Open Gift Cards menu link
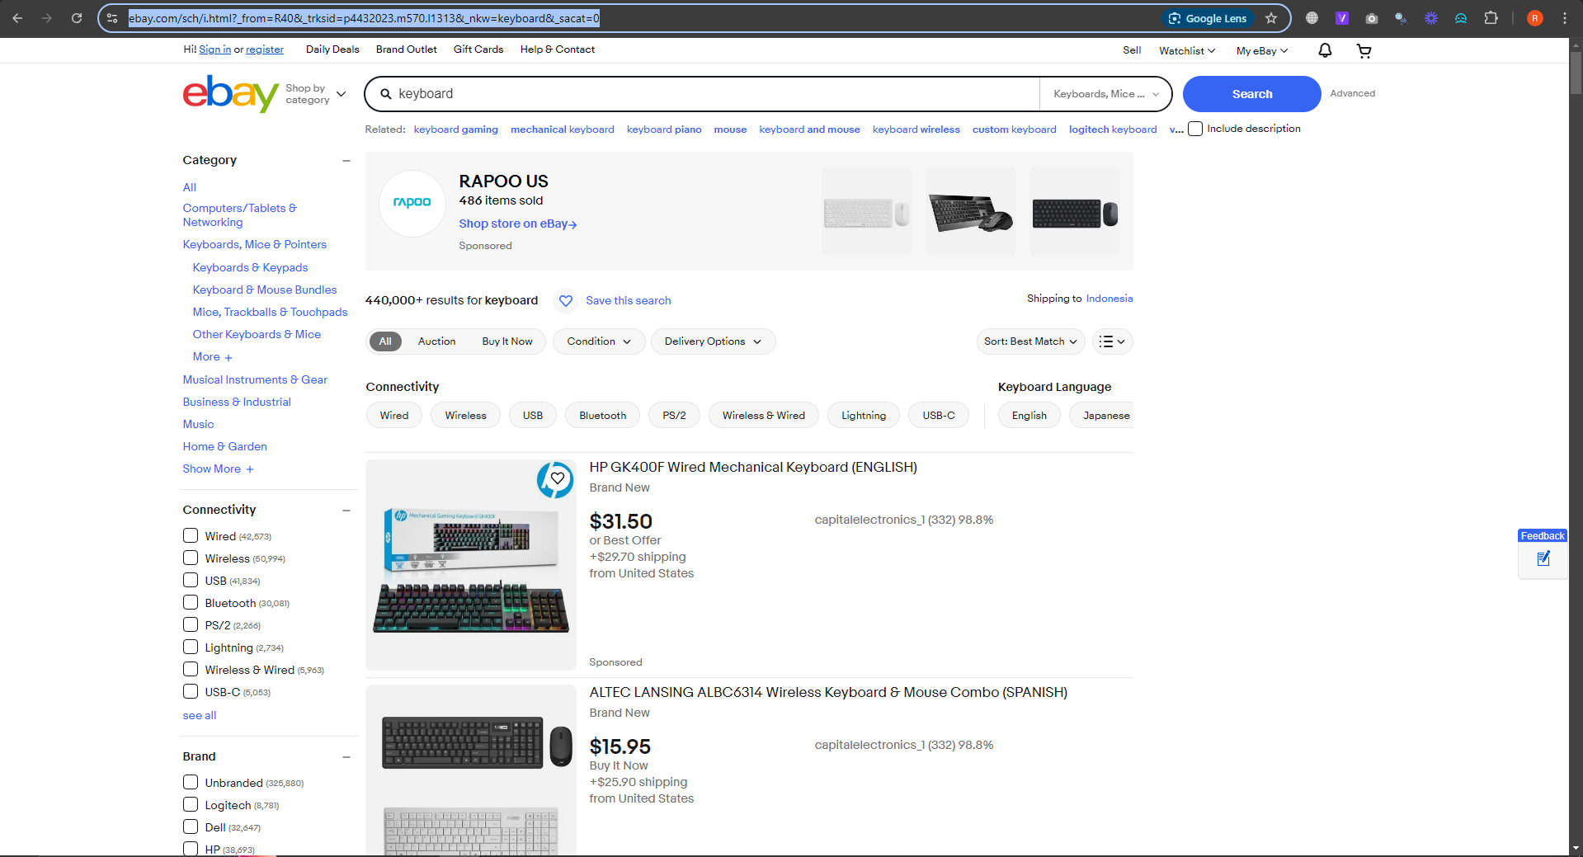 click(478, 49)
